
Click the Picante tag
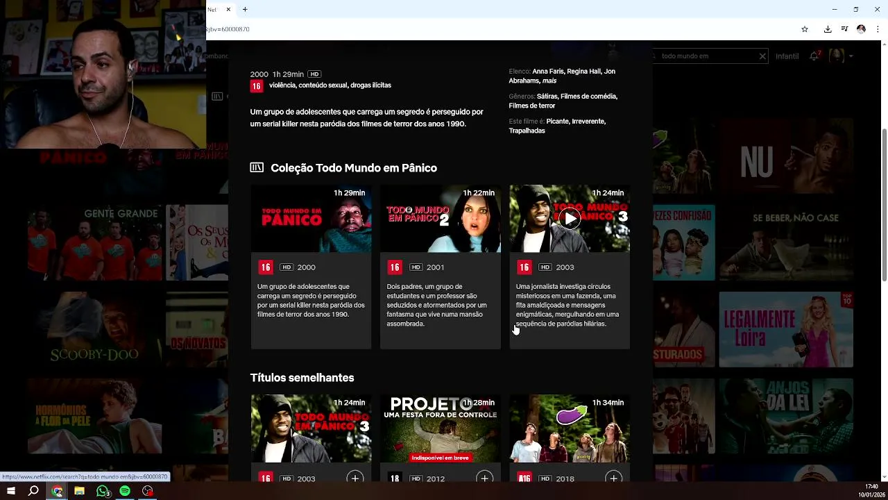[557, 122]
